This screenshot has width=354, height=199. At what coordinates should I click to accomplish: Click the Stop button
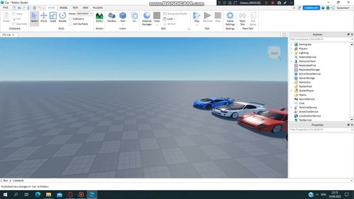pyautogui.click(x=218, y=18)
